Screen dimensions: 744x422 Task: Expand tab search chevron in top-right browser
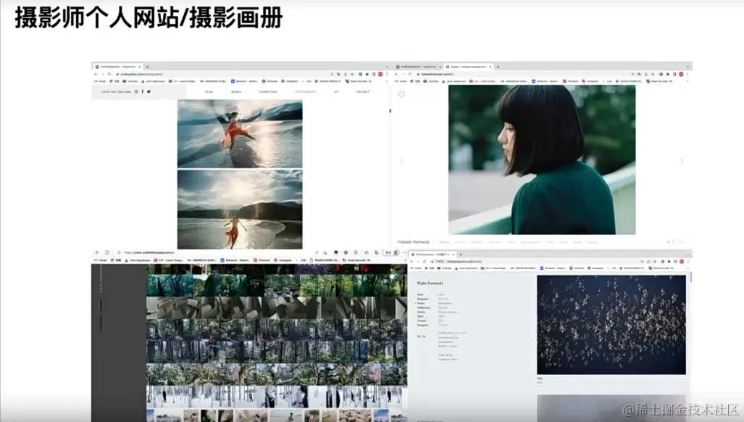point(687,67)
